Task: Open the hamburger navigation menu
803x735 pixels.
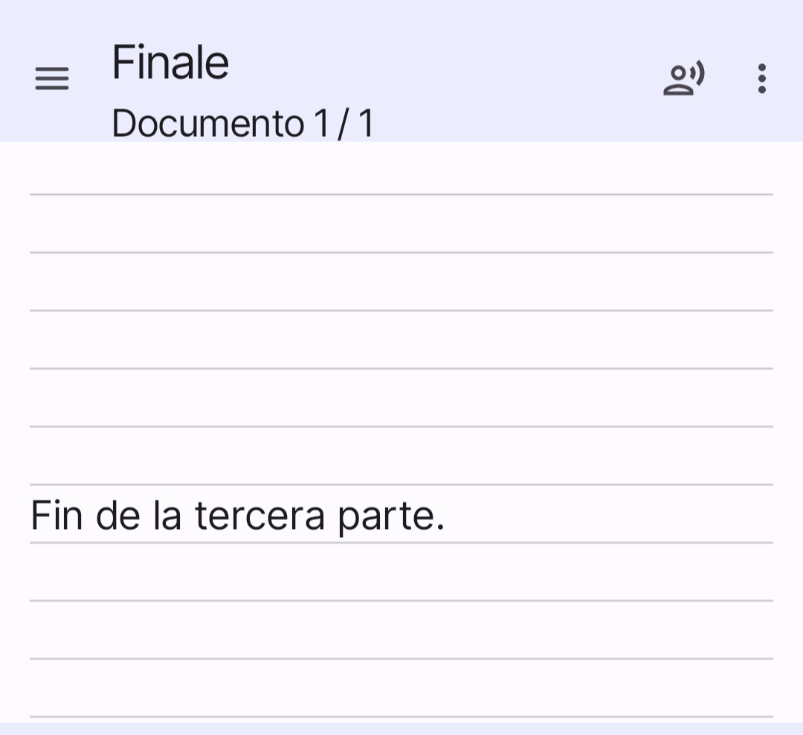Action: click(x=52, y=78)
